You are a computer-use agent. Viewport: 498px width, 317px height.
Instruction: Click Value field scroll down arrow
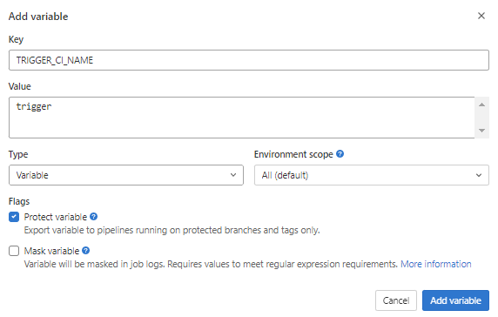(x=481, y=131)
